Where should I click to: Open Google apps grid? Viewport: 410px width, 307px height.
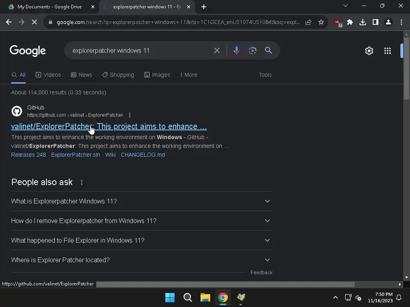pos(388,51)
